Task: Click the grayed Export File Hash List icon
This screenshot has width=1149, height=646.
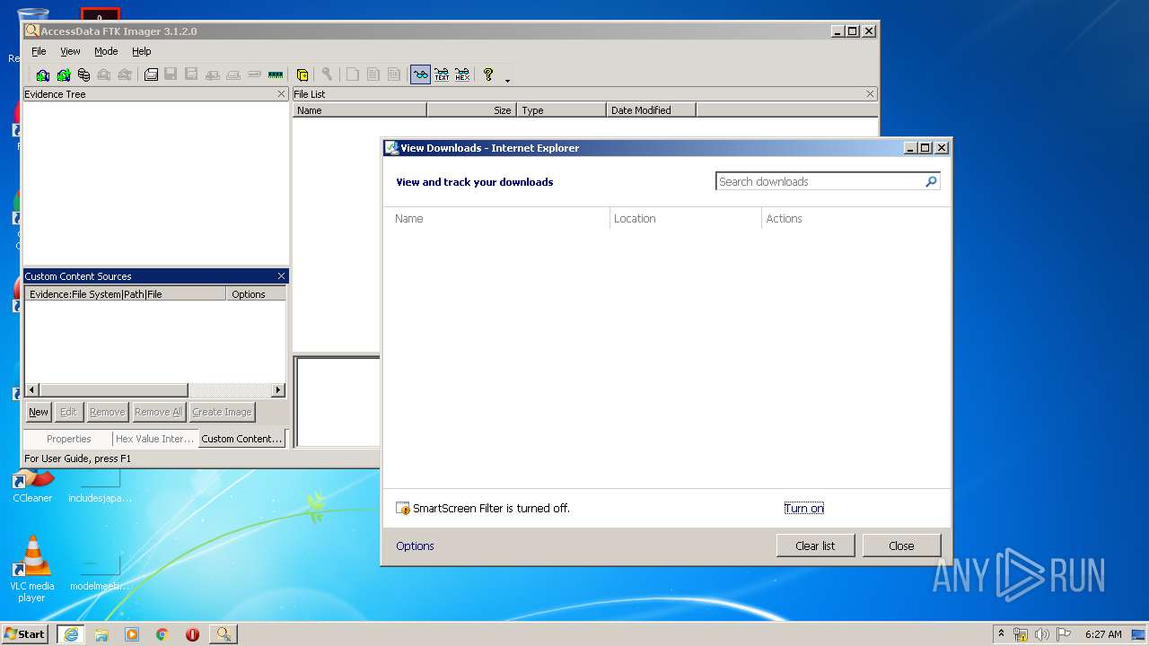Action: pos(373,74)
